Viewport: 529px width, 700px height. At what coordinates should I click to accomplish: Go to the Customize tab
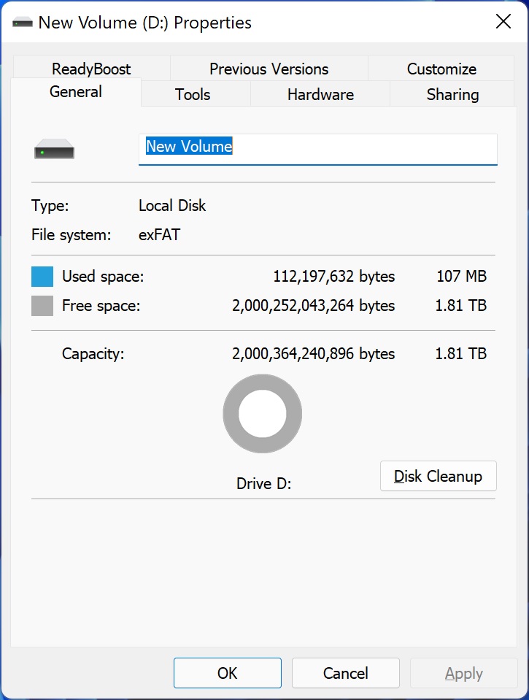(x=441, y=69)
